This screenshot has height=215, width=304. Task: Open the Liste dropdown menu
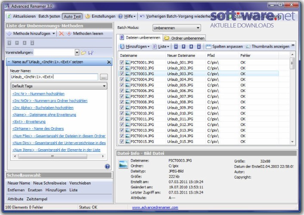161,46
